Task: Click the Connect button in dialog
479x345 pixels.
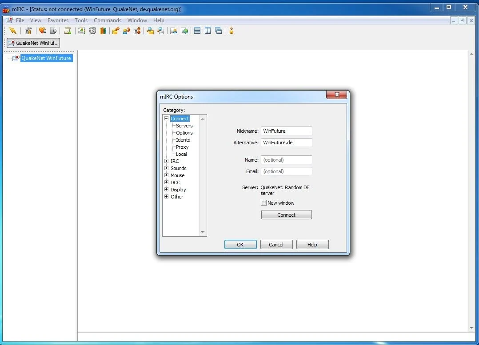Action: pyautogui.click(x=287, y=214)
